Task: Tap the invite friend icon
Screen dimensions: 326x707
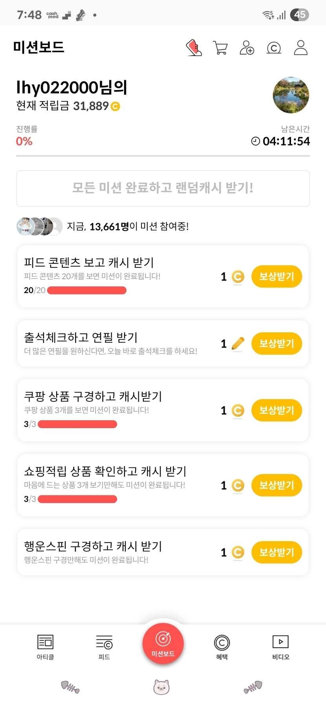Action: [x=247, y=48]
